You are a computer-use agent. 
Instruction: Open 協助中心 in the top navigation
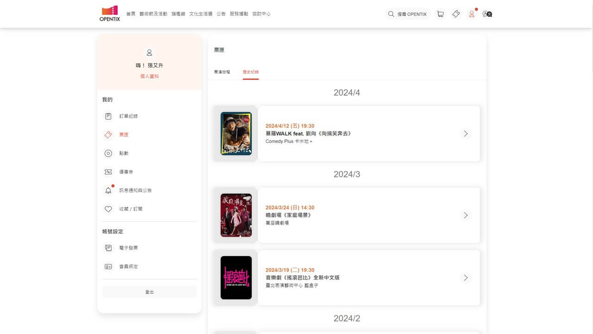point(261,14)
